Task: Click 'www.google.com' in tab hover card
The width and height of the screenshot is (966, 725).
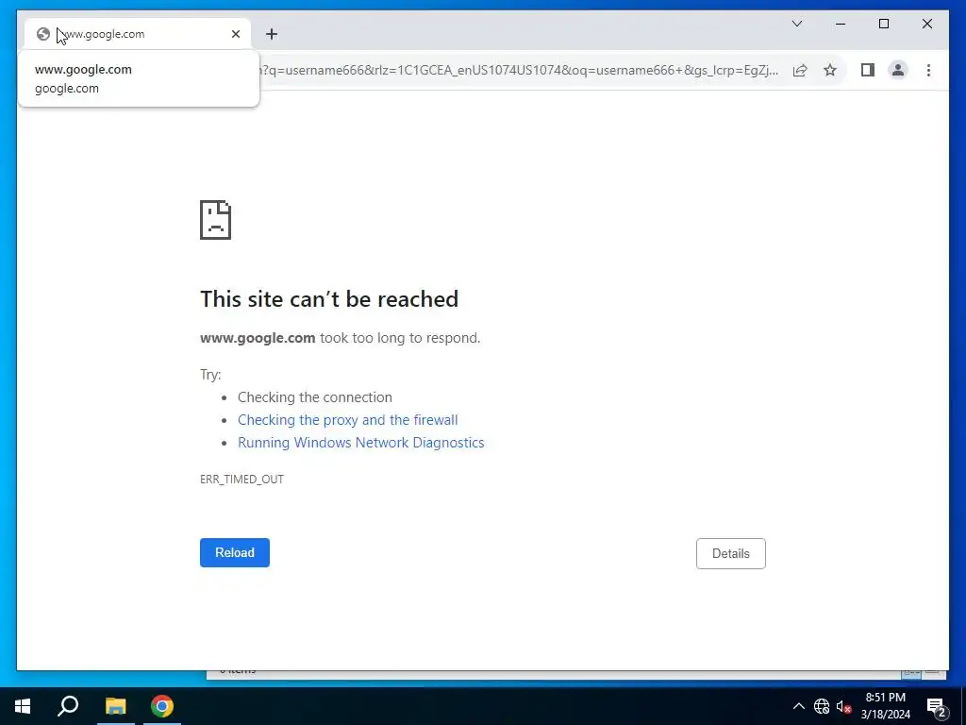Action: pos(83,69)
